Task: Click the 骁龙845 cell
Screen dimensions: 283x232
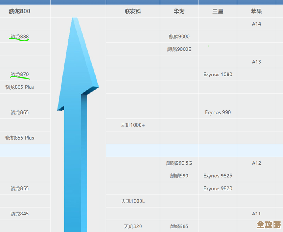Action: tap(20, 214)
